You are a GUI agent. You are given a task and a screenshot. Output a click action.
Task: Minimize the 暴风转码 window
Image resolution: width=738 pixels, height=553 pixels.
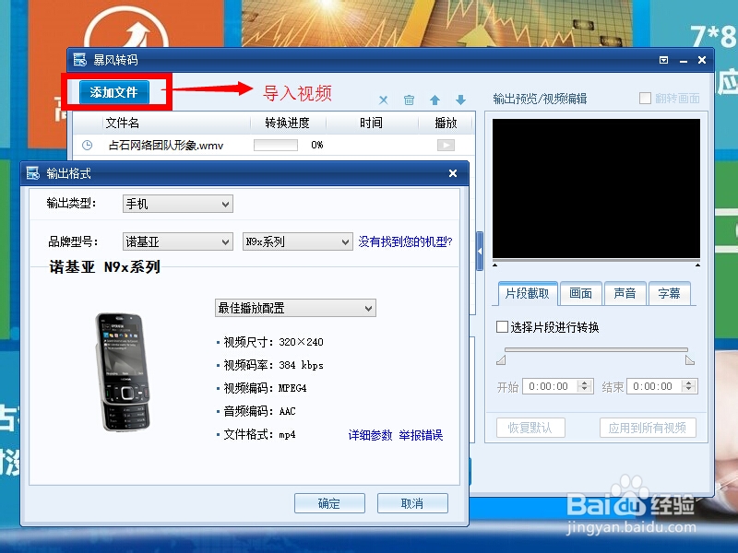click(684, 61)
